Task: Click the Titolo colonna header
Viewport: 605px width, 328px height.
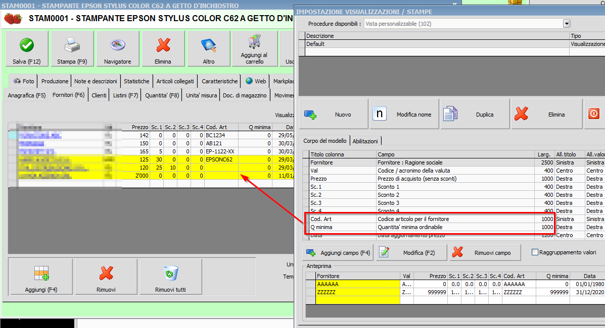Action: tap(343, 154)
